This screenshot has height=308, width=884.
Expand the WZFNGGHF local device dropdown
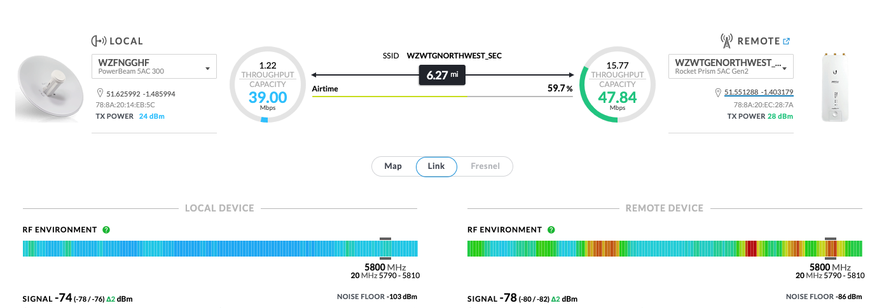click(207, 68)
